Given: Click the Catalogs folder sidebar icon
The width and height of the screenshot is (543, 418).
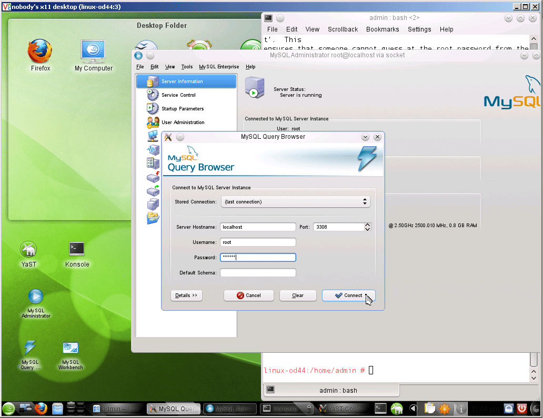Looking at the screenshot, I should tap(153, 218).
